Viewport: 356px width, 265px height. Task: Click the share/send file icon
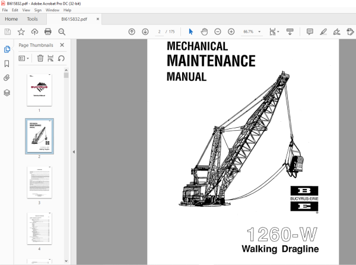tap(350, 31)
